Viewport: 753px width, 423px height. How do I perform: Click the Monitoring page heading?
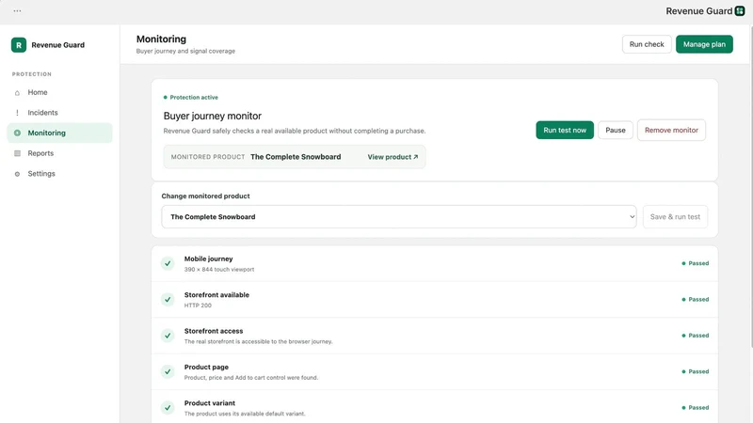[161, 39]
